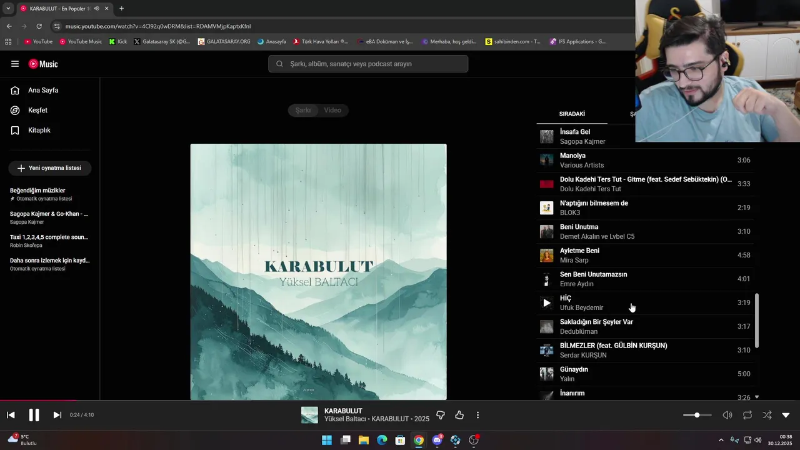Dislike the current song
This screenshot has width=800, height=450.
[440, 415]
